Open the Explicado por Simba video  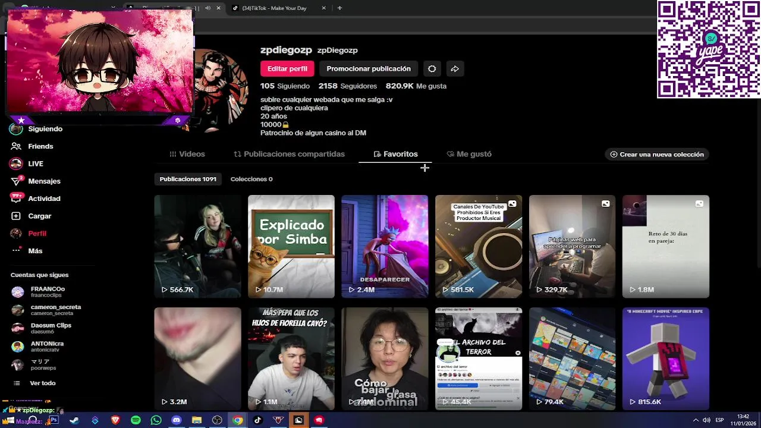tap(291, 246)
